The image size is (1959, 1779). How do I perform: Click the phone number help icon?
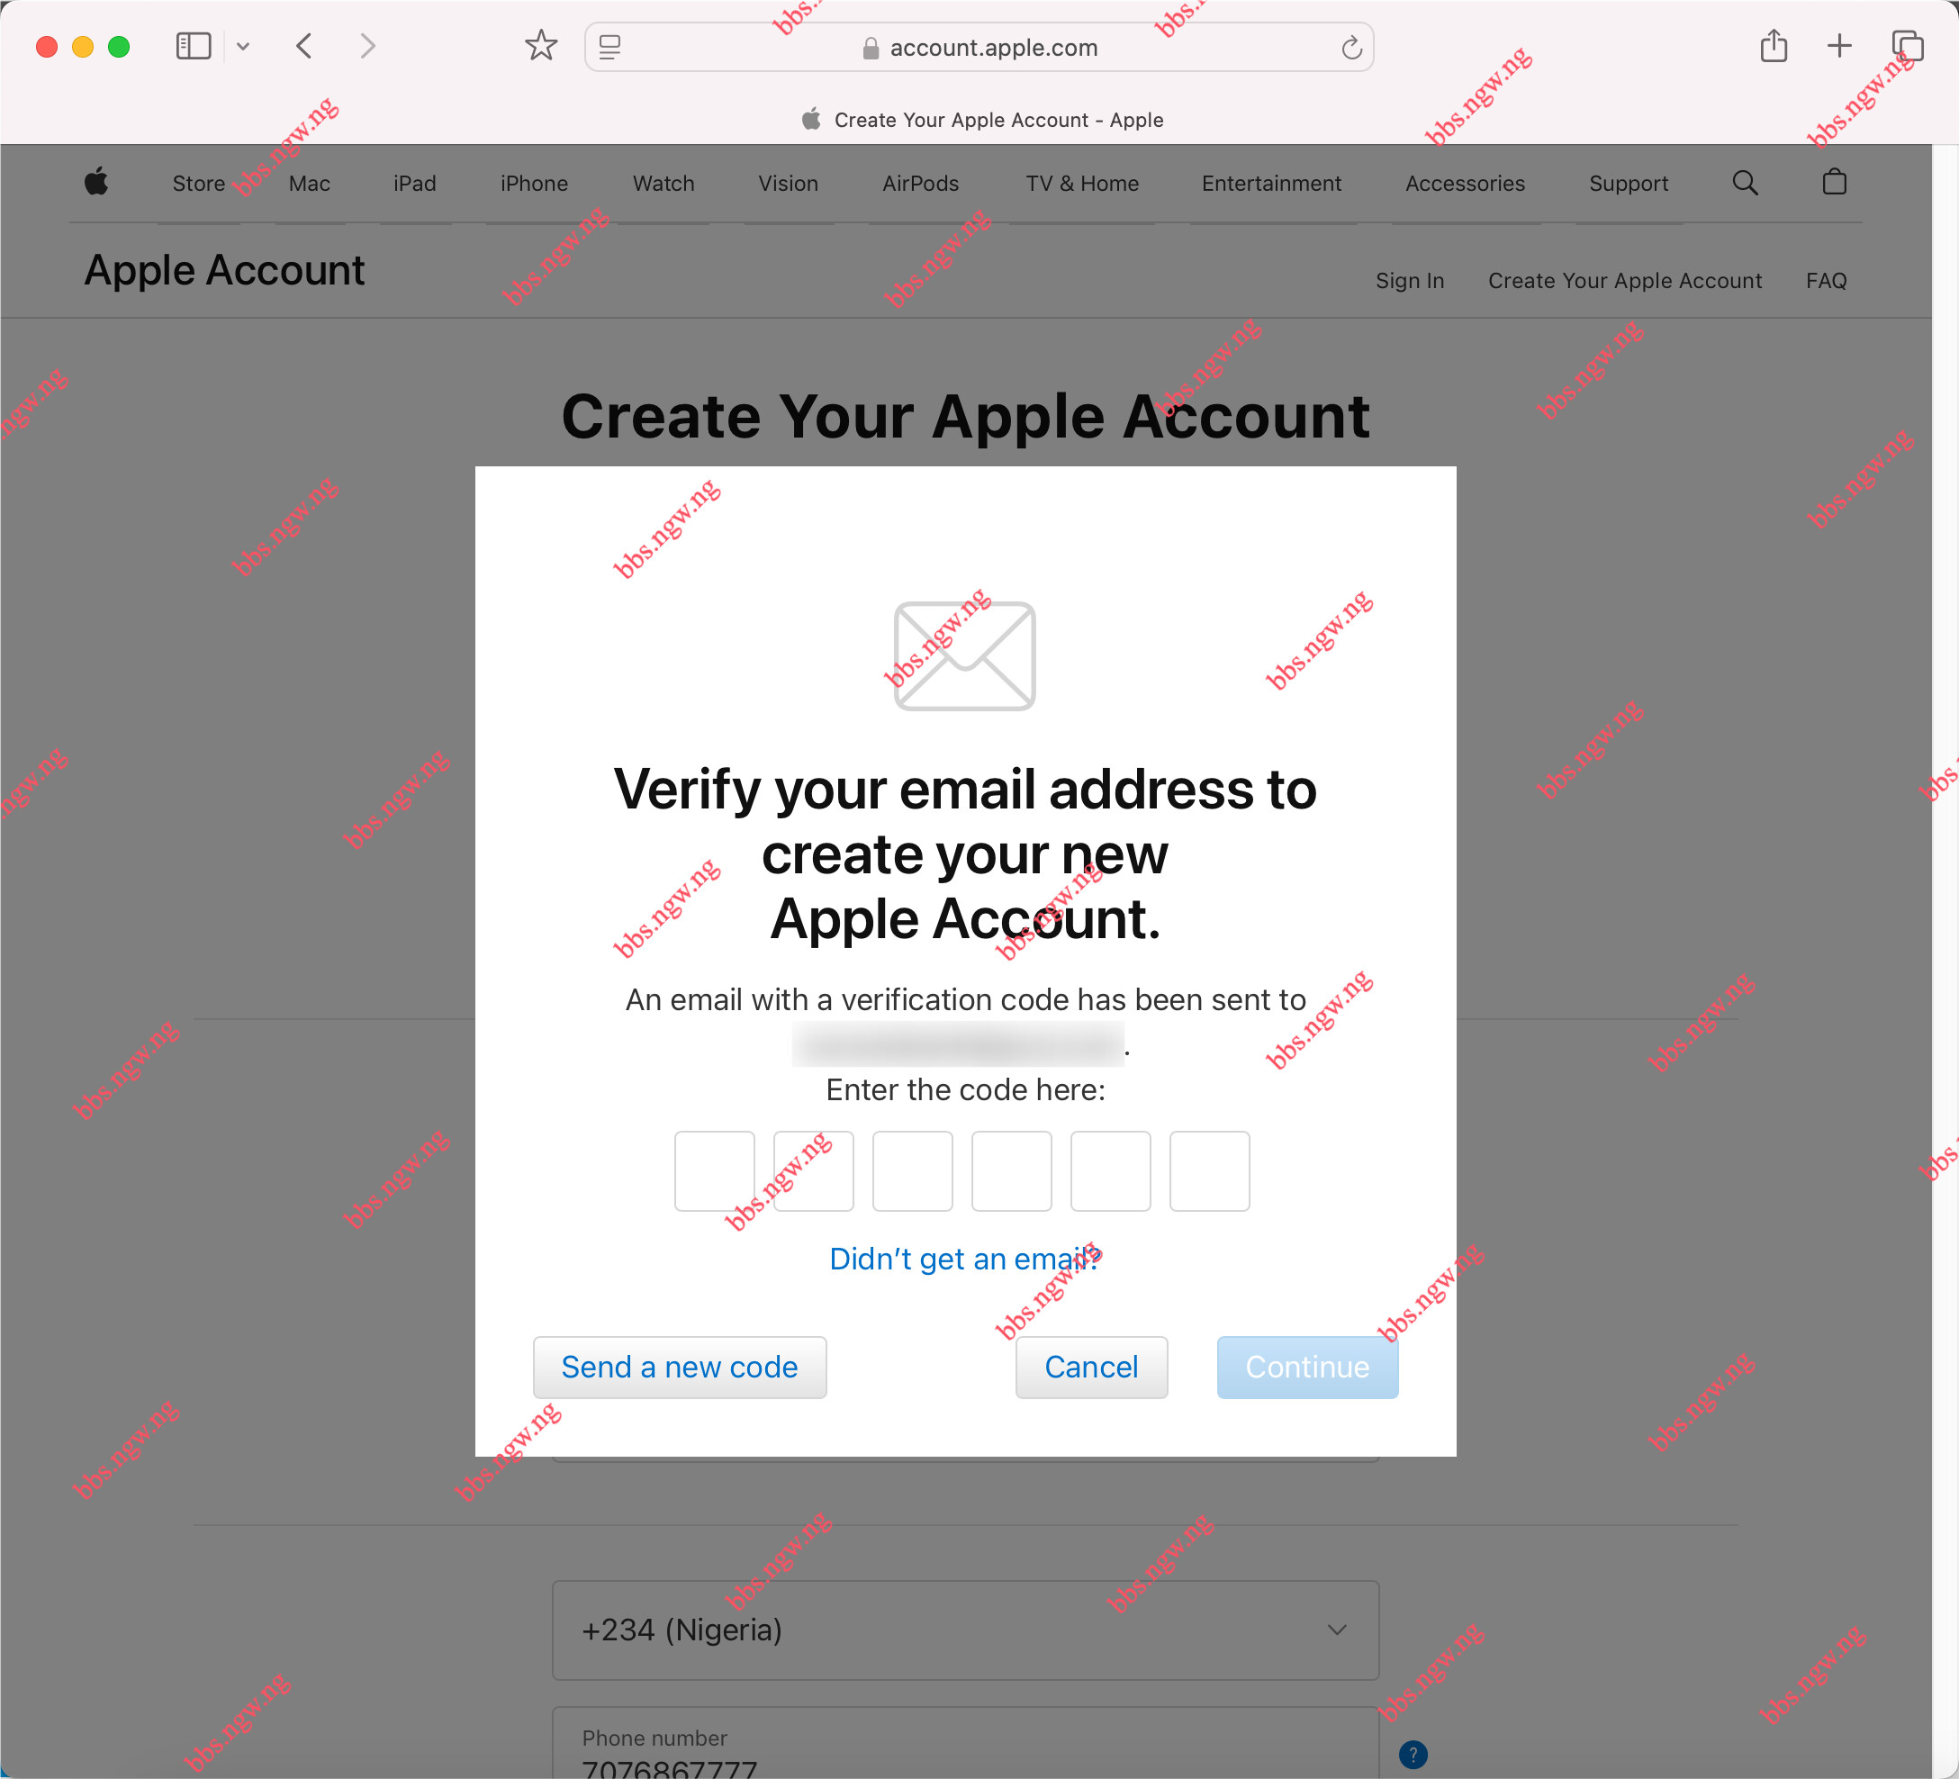(x=1413, y=1754)
